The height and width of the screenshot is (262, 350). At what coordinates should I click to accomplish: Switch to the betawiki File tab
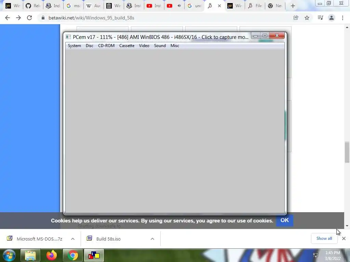(x=255, y=6)
